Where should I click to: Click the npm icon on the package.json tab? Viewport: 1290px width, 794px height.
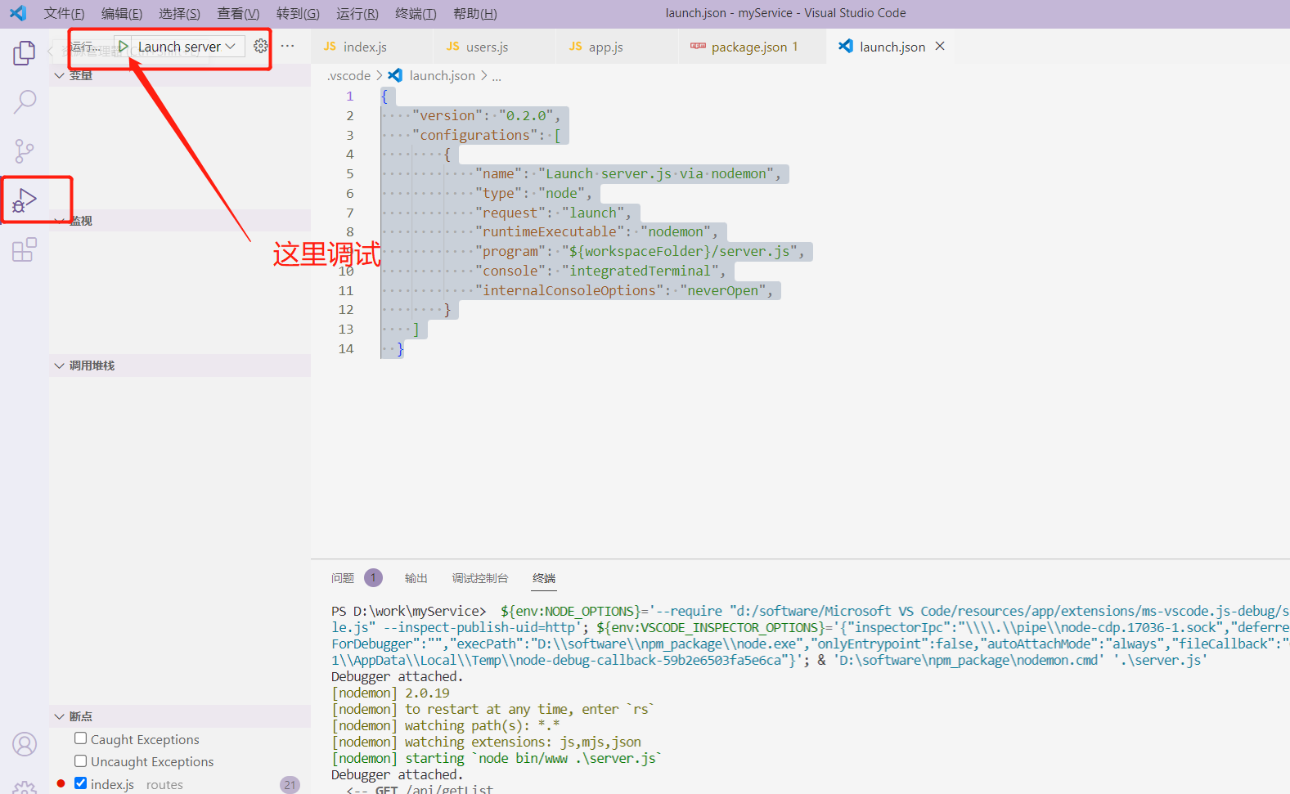point(698,46)
